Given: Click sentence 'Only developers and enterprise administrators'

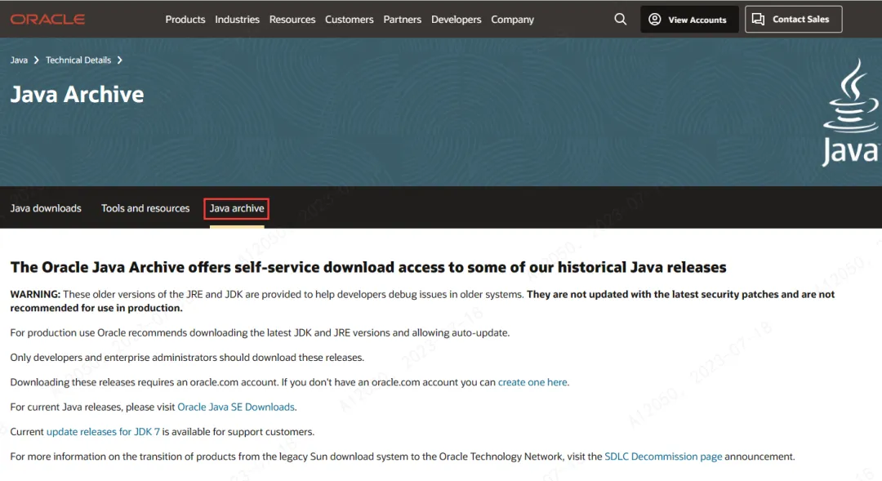Looking at the screenshot, I should 187,357.
